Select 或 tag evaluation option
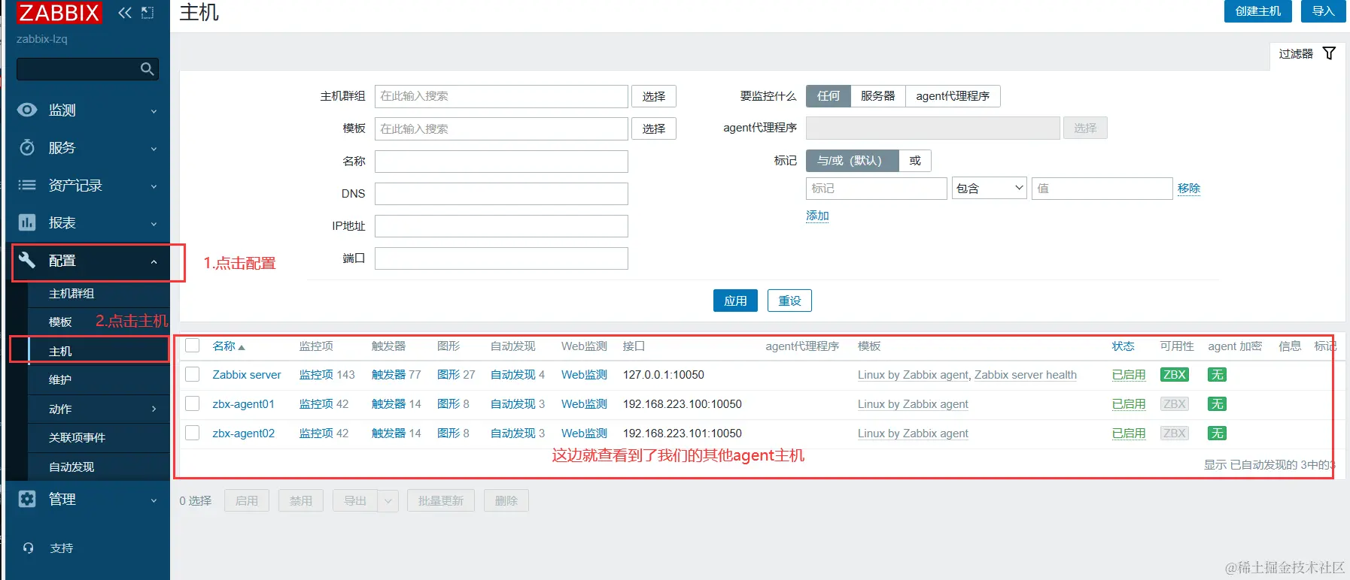 [x=915, y=161]
